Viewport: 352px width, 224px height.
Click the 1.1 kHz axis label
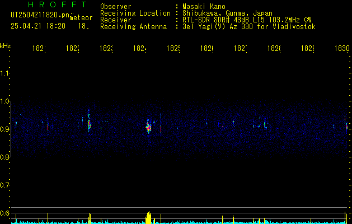pos(4,73)
